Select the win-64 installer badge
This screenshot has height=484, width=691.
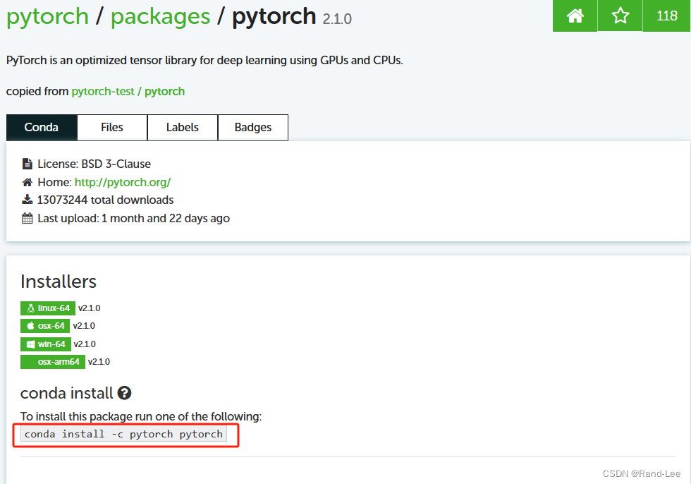click(x=45, y=344)
